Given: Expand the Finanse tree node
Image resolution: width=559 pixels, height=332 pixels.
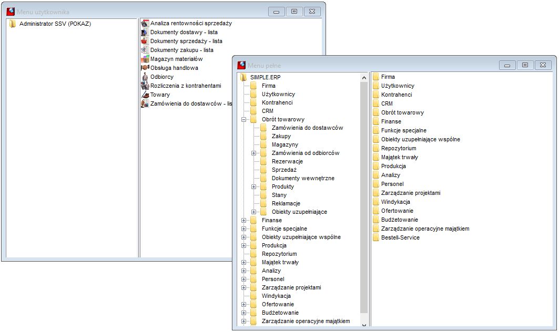Looking at the screenshot, I should pos(244,221).
